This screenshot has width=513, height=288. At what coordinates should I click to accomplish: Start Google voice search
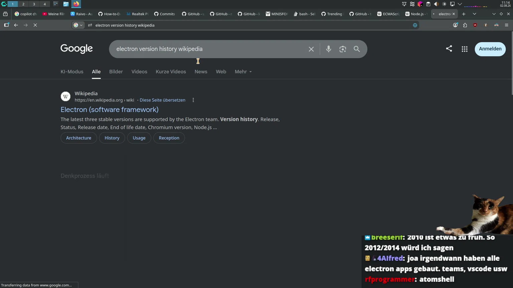coord(329,49)
